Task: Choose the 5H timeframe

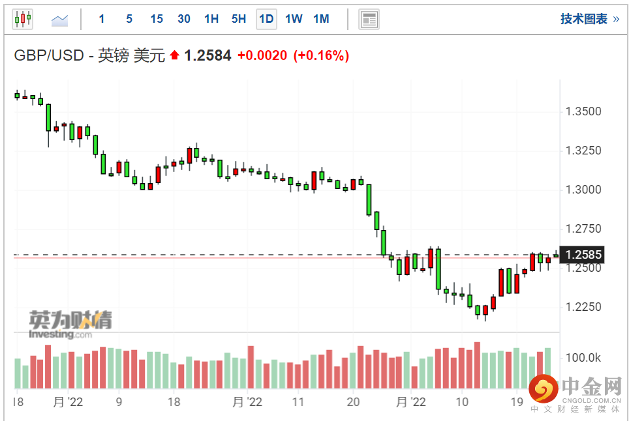Action: (239, 19)
